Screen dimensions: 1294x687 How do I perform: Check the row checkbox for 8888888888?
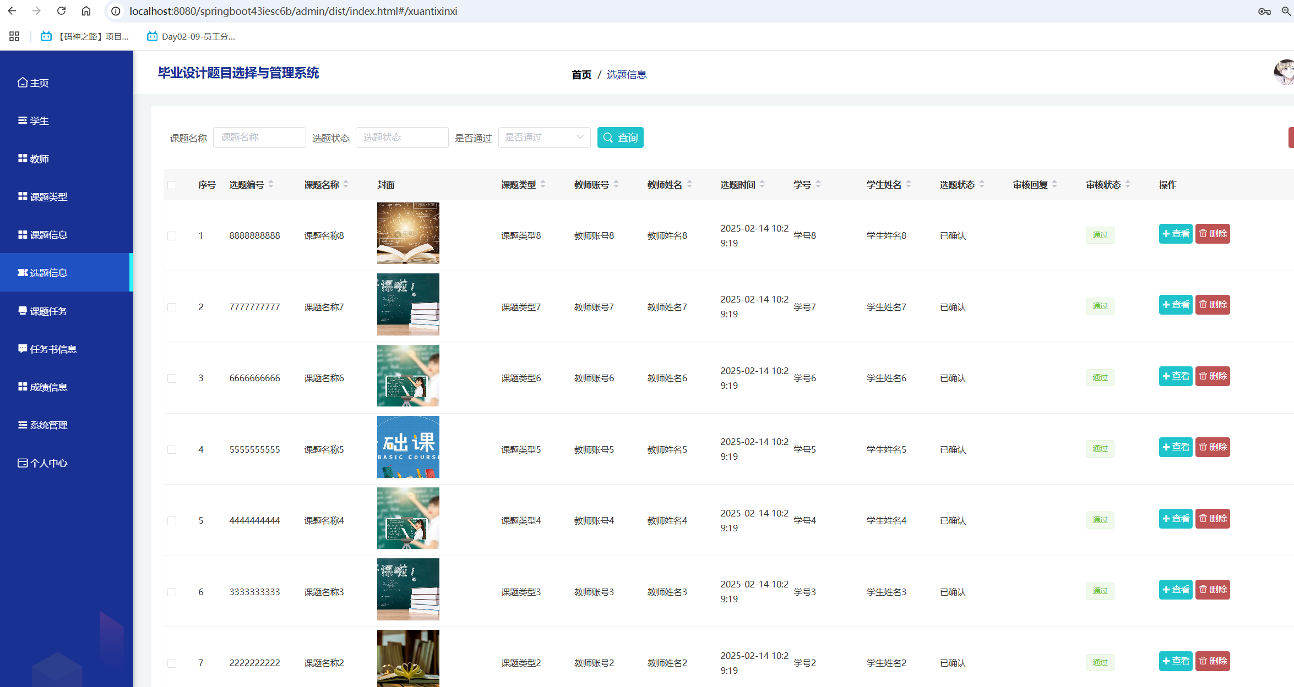(172, 235)
